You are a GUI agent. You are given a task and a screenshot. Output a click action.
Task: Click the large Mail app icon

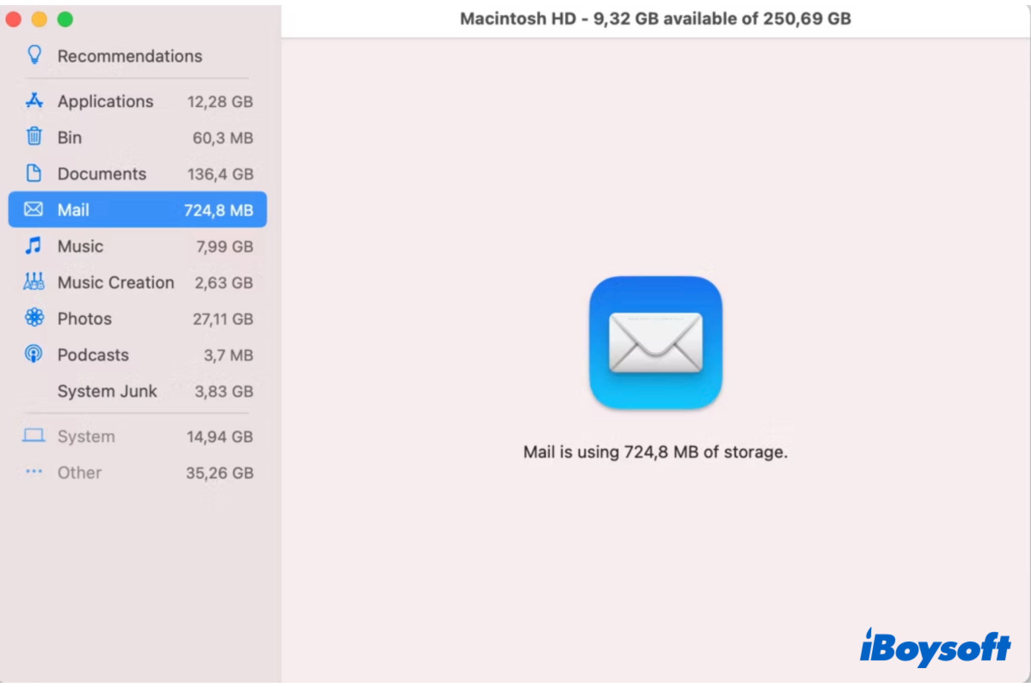(x=656, y=343)
